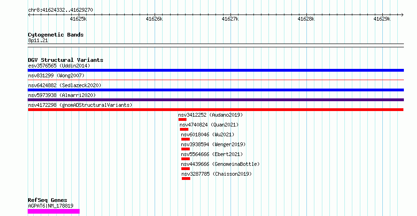
Task: Select the red bar under nsv6018046
Action: coord(186,139)
